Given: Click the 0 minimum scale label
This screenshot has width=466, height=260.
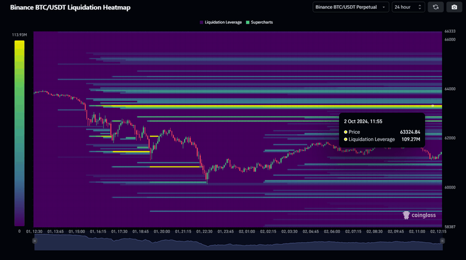Looking at the screenshot, I should click(19, 231).
